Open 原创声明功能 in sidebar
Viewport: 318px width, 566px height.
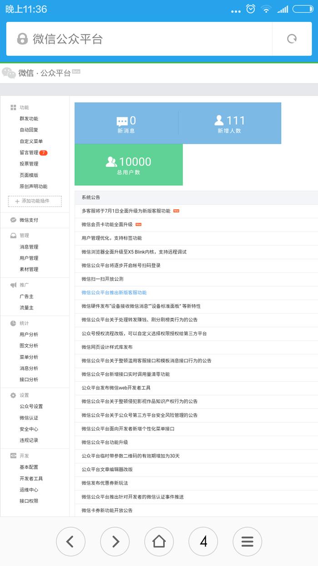(33, 186)
